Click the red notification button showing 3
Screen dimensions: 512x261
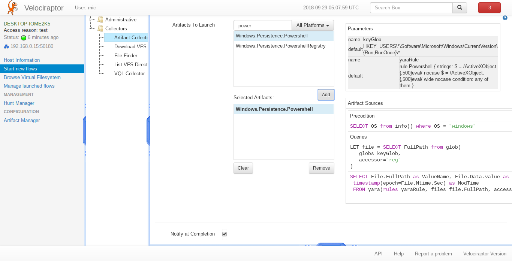pos(489,7)
